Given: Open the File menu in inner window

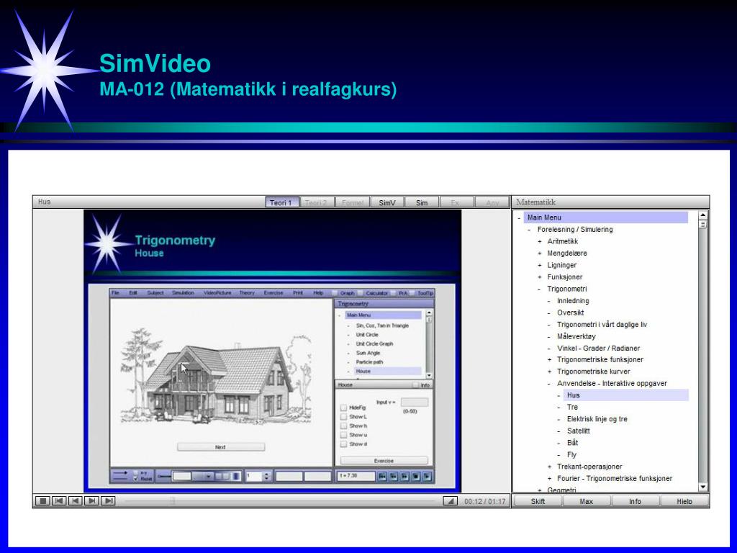Looking at the screenshot, I should click(116, 292).
